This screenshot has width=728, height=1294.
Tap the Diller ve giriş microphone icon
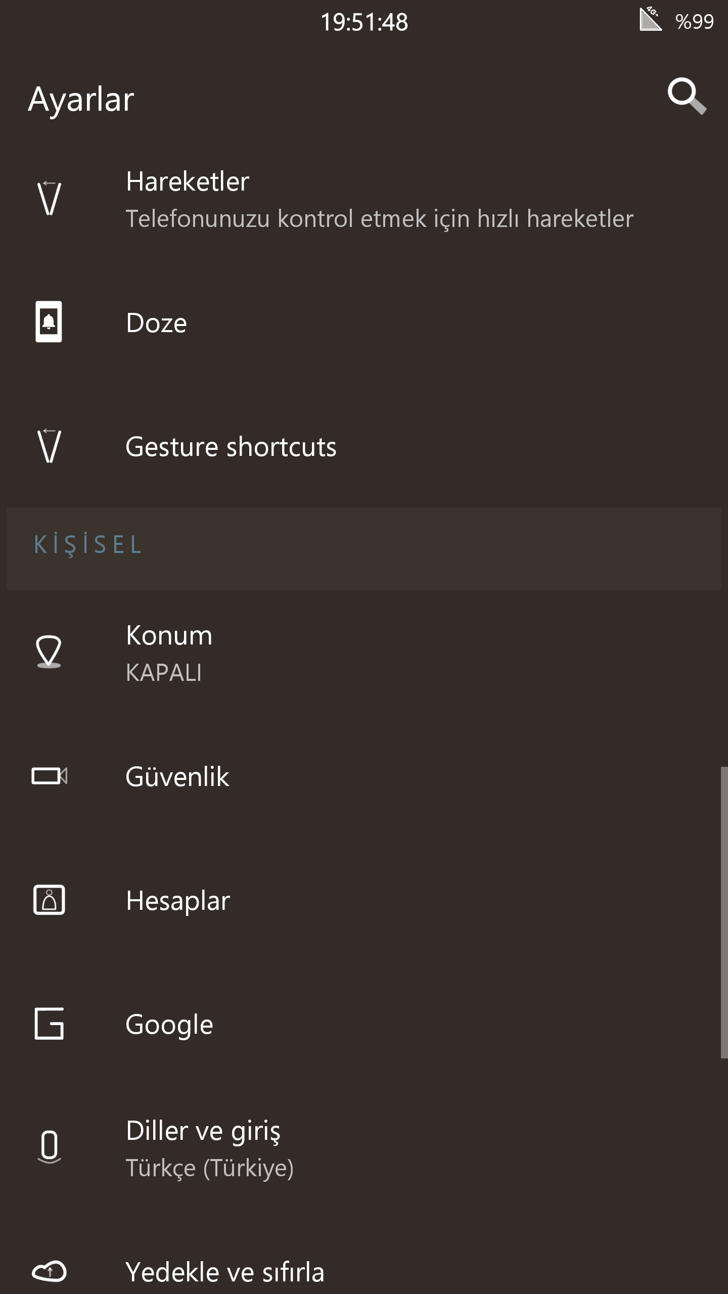coord(49,1147)
